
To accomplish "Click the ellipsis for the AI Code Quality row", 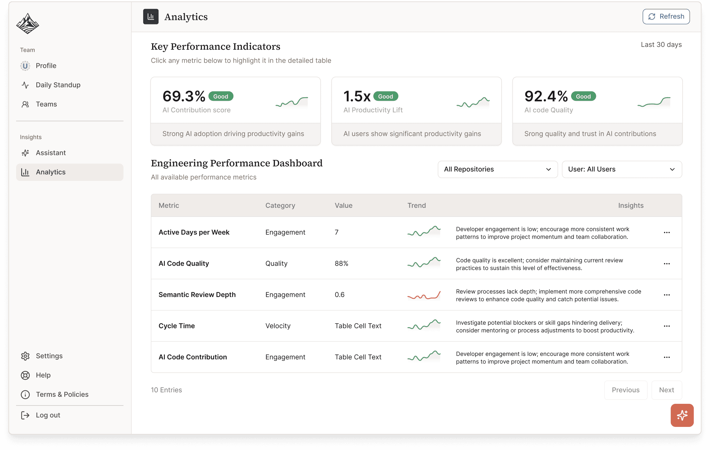I will 667,263.
